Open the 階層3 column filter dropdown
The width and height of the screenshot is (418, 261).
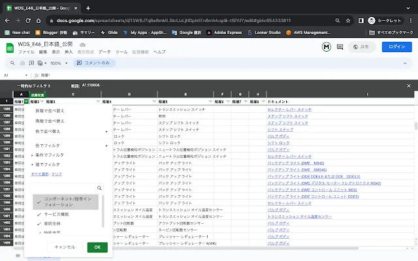point(98,102)
